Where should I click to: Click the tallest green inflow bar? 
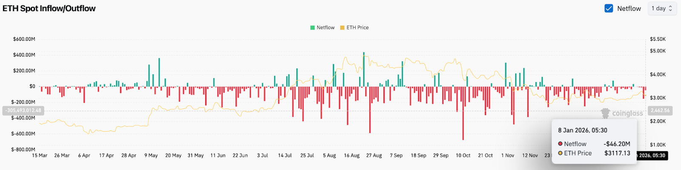363,68
